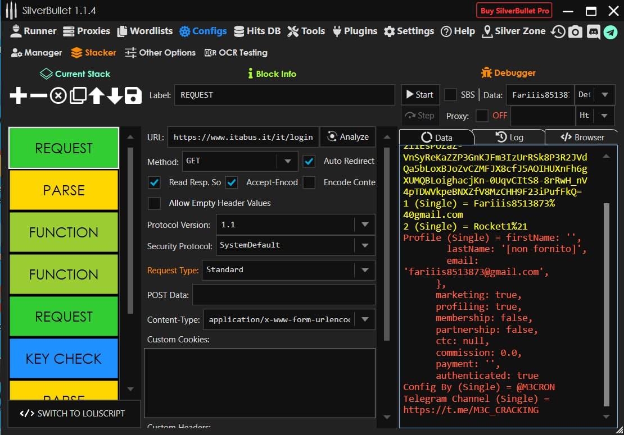Check the SBS checkbox in Debugger
Screen dimensions: 624x435
coord(450,95)
